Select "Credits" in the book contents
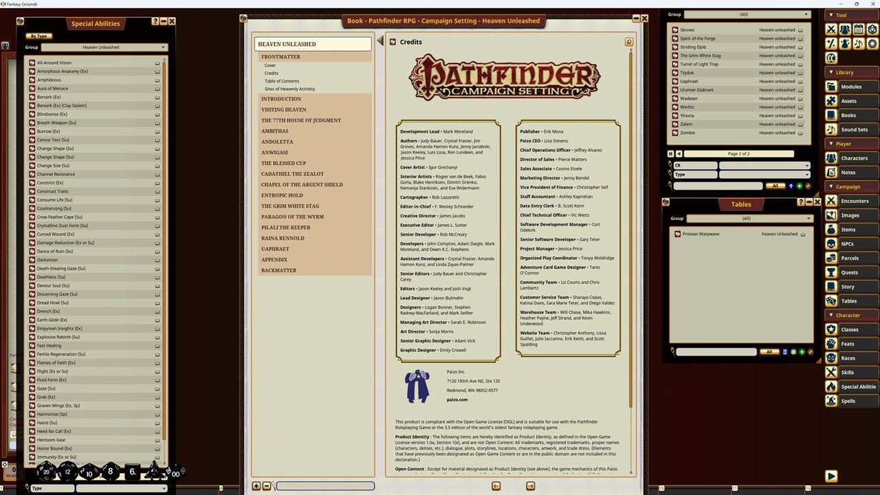 tap(271, 73)
